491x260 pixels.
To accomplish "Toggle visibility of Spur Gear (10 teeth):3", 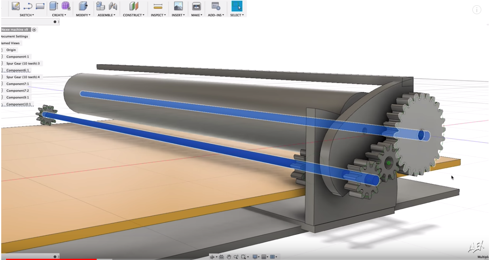I will (2, 64).
